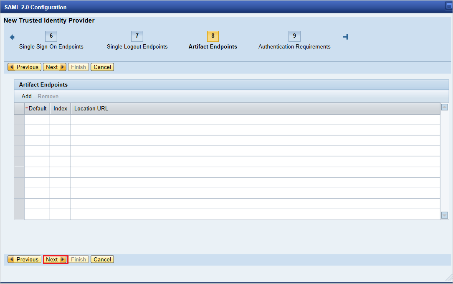Viewport: 453px width, 284px height.
Task: Click the Remove option above the table
Action: point(48,96)
